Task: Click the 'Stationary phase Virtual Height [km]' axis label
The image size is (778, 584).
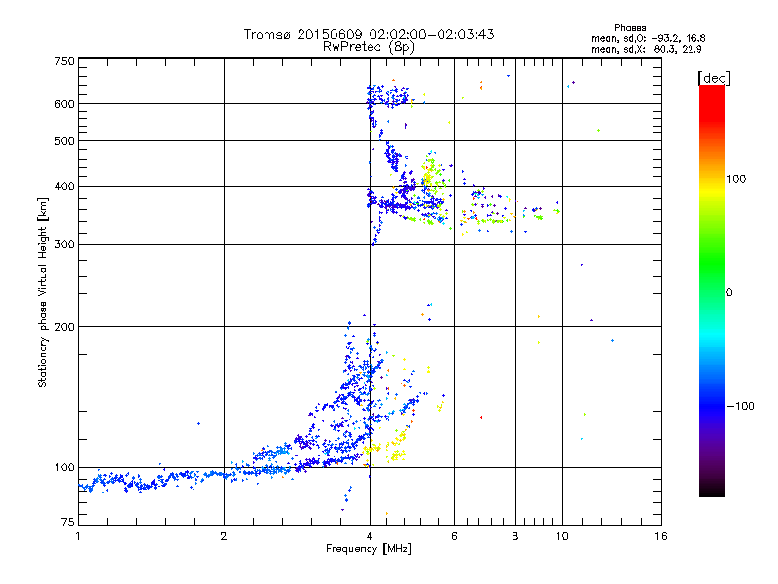Action: (x=43, y=292)
